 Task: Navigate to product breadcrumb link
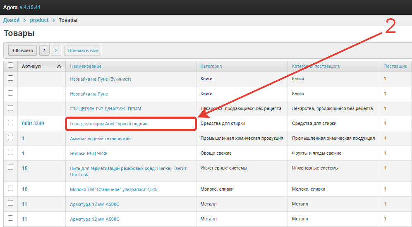39,20
